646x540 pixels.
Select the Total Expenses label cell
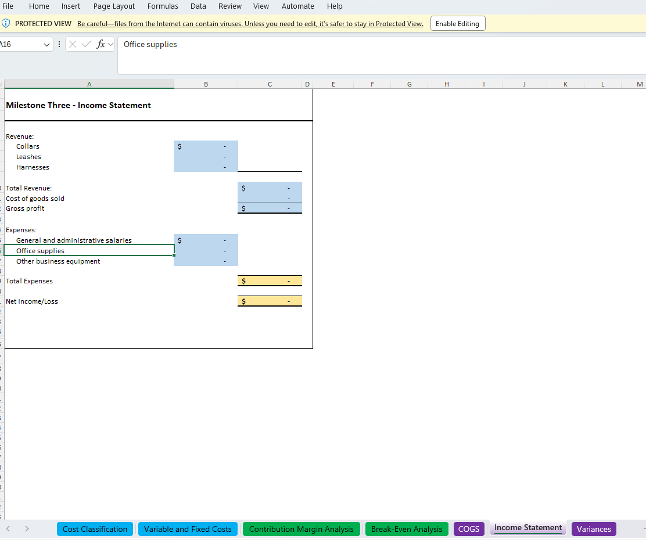pos(89,281)
